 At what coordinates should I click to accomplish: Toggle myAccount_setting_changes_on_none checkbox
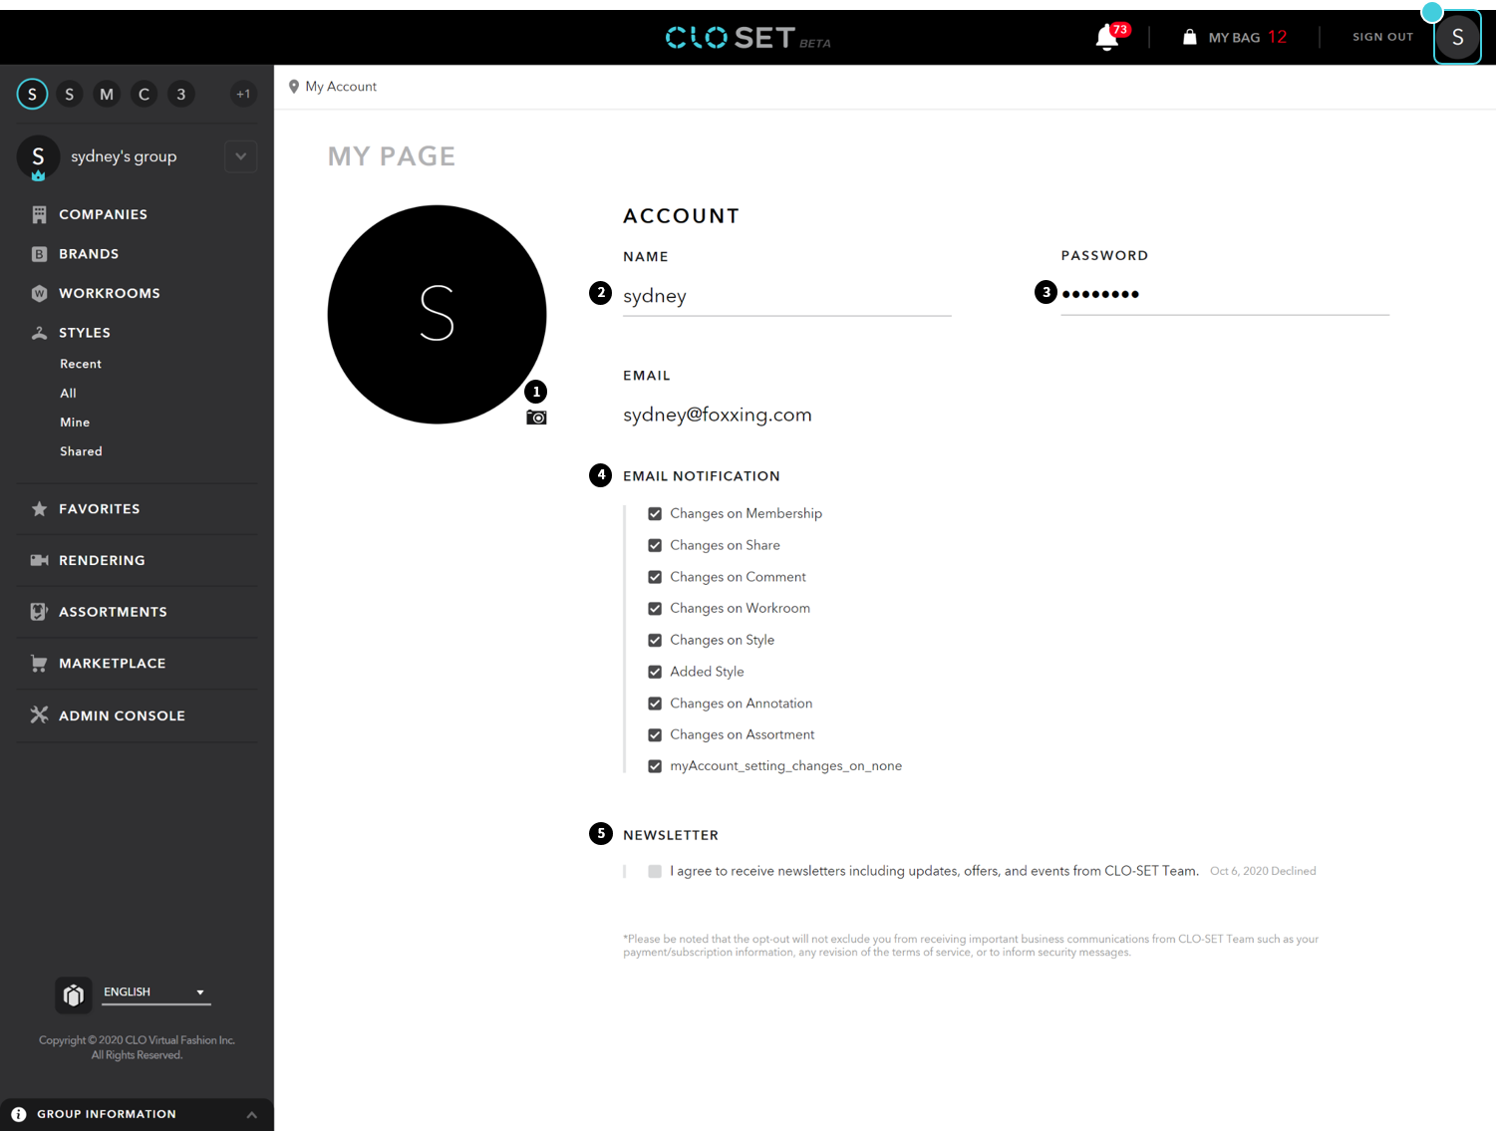coord(655,766)
